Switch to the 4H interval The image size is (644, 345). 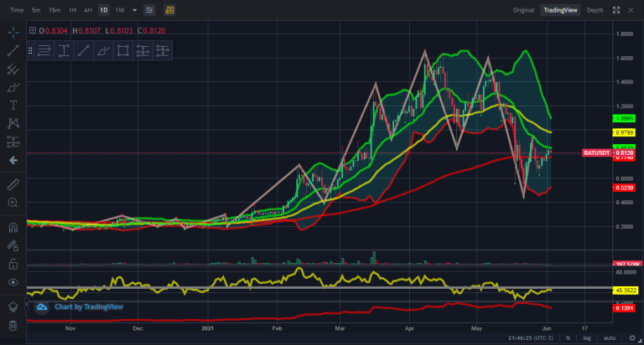88,10
